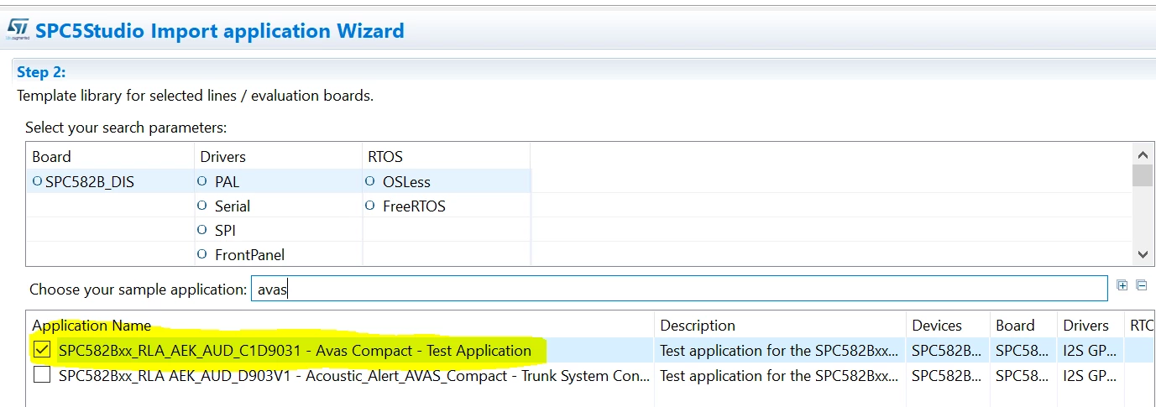Click the Step 2 heading text
1156x407 pixels.
pos(41,72)
